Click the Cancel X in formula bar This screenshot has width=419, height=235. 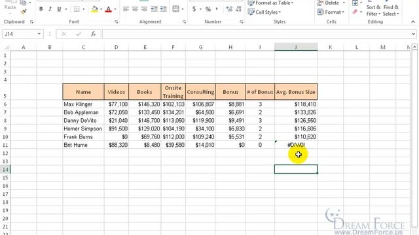point(64,34)
